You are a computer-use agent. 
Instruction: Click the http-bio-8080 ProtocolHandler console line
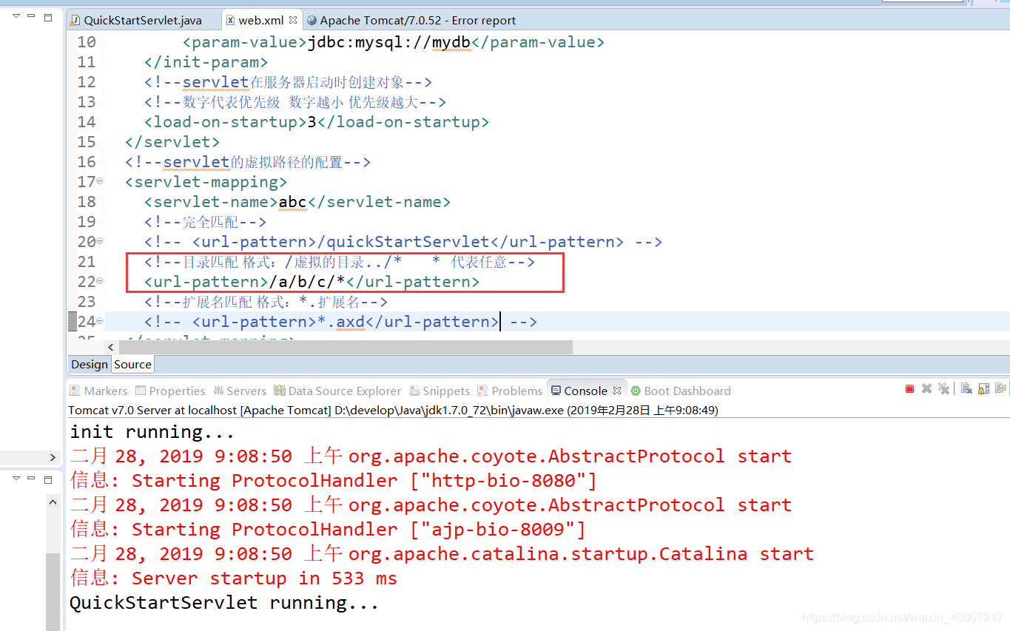(333, 480)
